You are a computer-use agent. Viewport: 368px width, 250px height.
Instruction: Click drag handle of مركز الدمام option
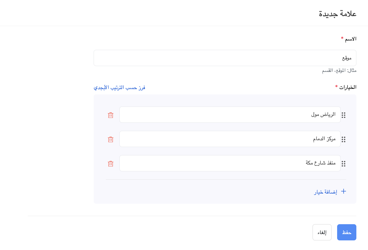(x=343, y=139)
